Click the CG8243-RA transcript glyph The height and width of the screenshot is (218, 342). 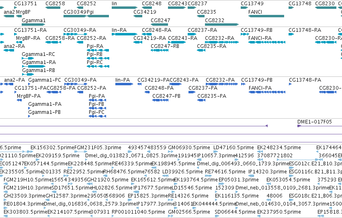click(177, 42)
